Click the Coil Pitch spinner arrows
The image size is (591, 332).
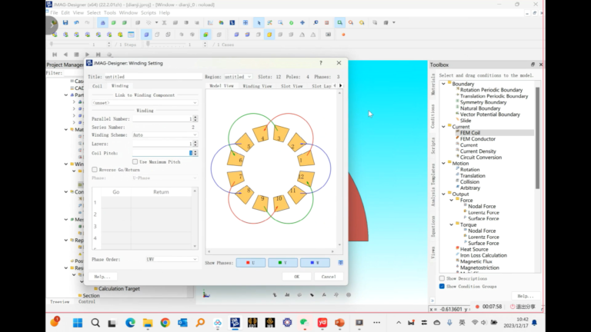(x=195, y=153)
